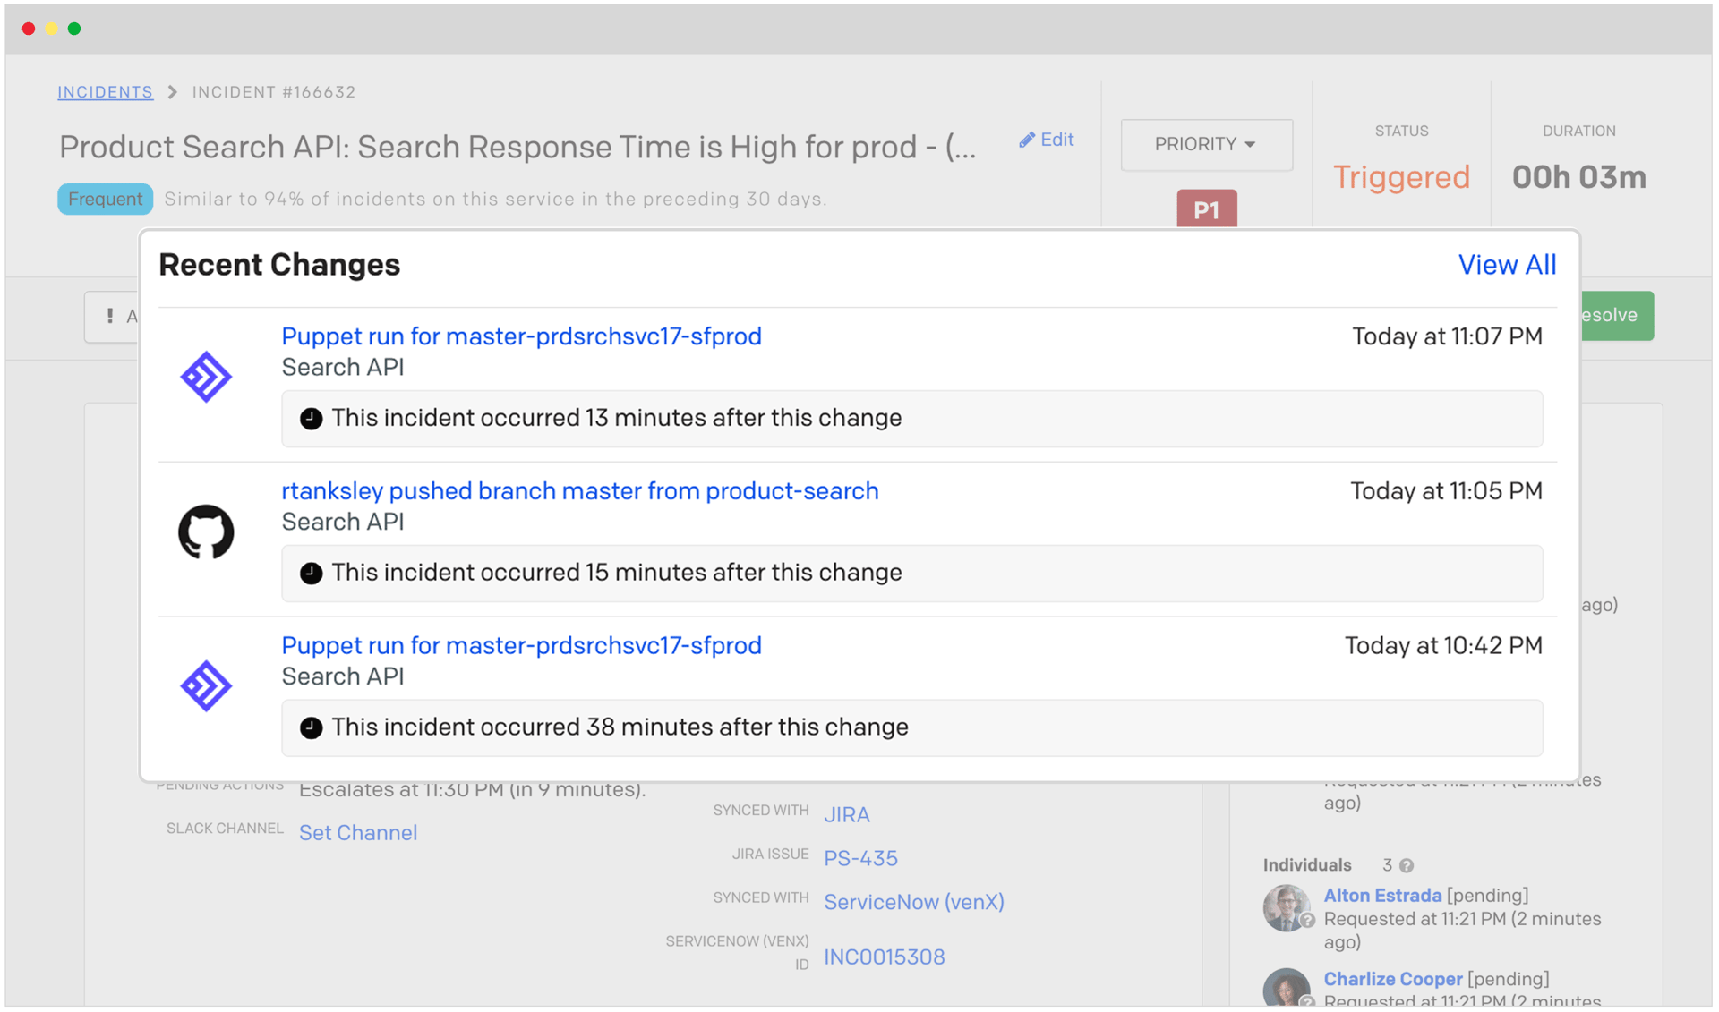The width and height of the screenshot is (1719, 1012).
Task: Open rtanksley pushed branch master link
Action: (x=579, y=491)
